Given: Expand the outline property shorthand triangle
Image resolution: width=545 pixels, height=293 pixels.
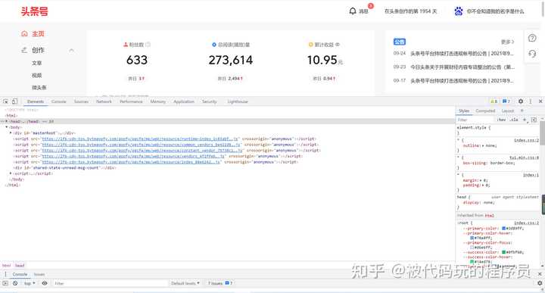Looking at the screenshot, I should 483,145.
